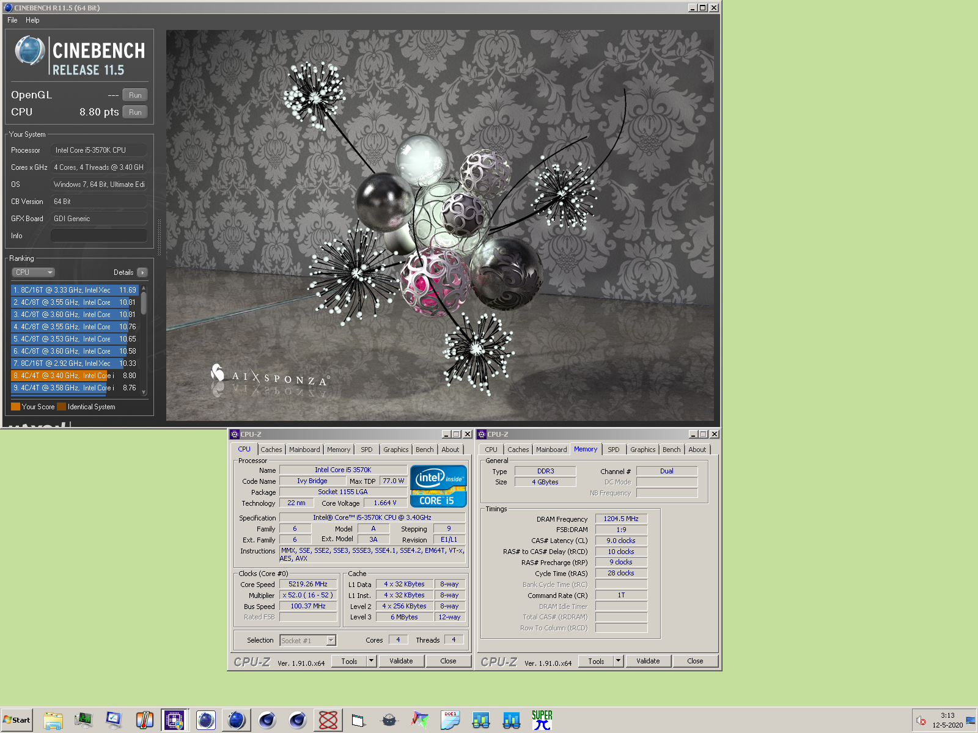The width and height of the screenshot is (978, 733).
Task: Click the DRAM Frequency value 1204.5 MHz
Action: (621, 519)
